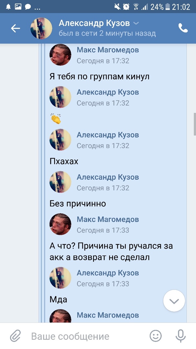Tap Александр Кузов avatar above 'Пхахах'
196x349 pixels.
tap(60, 140)
